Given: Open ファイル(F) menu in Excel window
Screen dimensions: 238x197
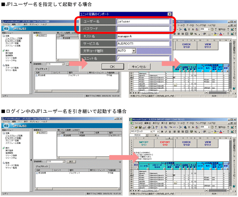Looking at the screenshot, I should click(138, 123).
